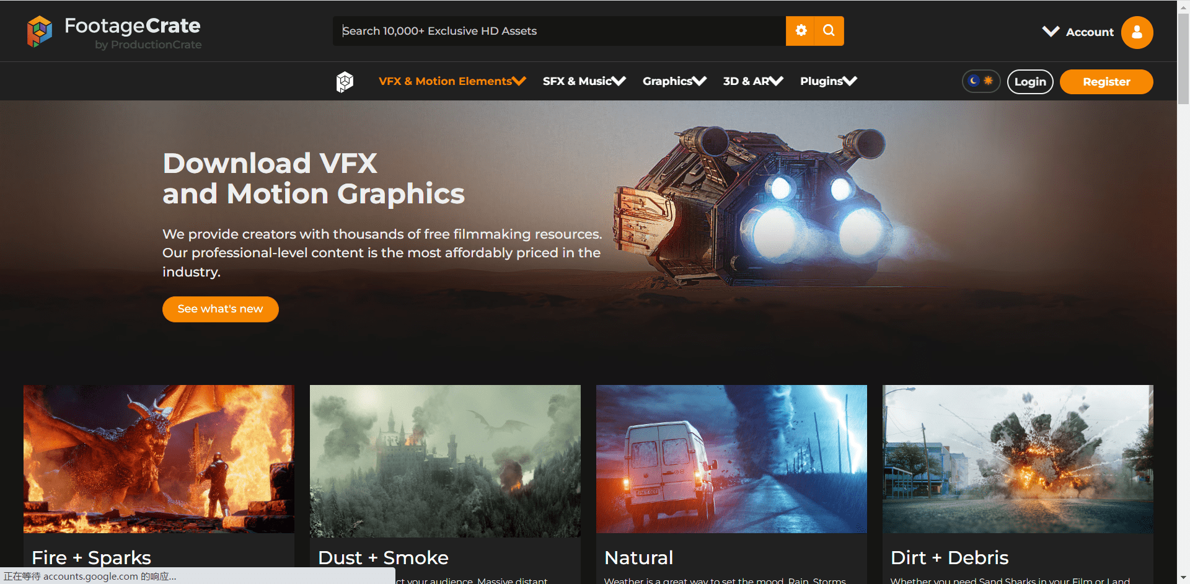Viewport: 1190px width, 584px height.
Task: Click the See what's new button
Action: tap(221, 309)
